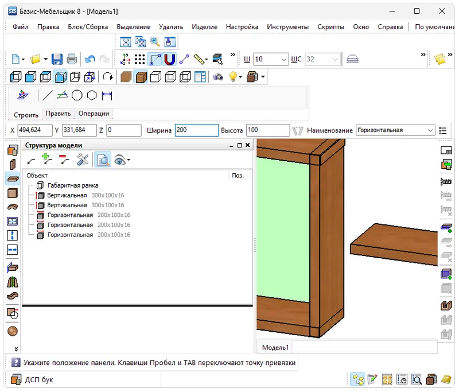Expand the open folder dropdown arrow
Image resolution: width=459 pixels, height=392 pixels.
[45, 60]
